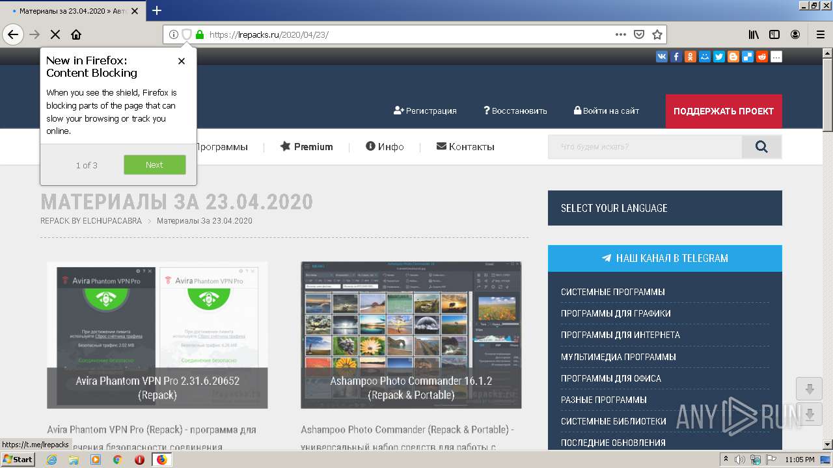Click Next in the Firefox tour popup
Viewport: 833px width, 468px height.
pyautogui.click(x=155, y=165)
